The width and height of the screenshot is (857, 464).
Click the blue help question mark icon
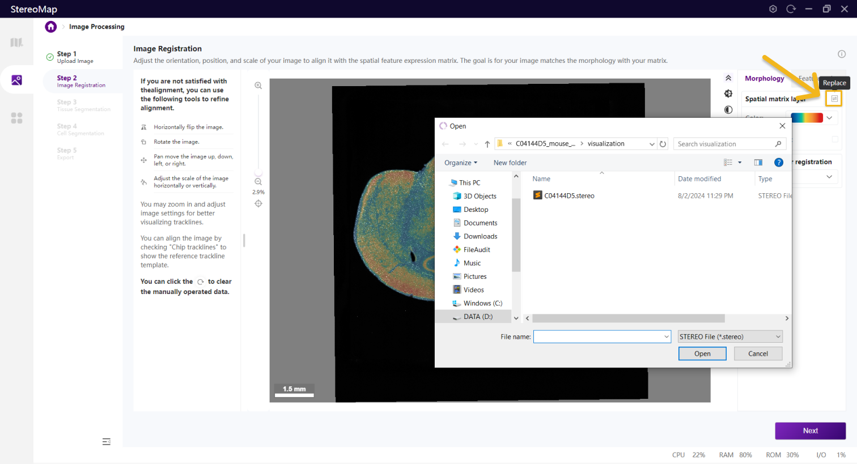pos(779,163)
